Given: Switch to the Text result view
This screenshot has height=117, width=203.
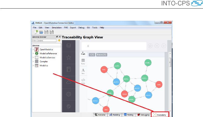Looking at the screenshot, I should pos(83,71).
